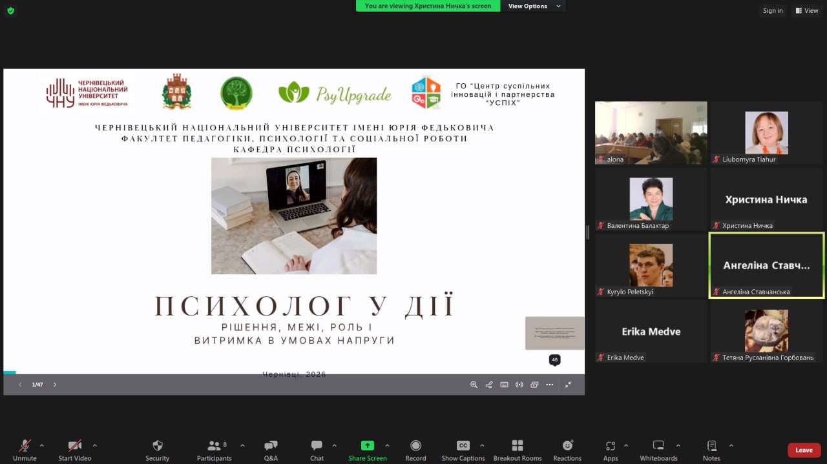Start recording with Record

pyautogui.click(x=415, y=450)
